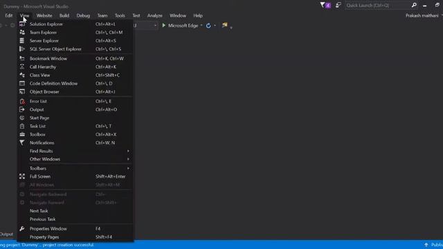Click the Notifications flag icon in menu
Screen dimensions: 443x249
(x=22, y=142)
